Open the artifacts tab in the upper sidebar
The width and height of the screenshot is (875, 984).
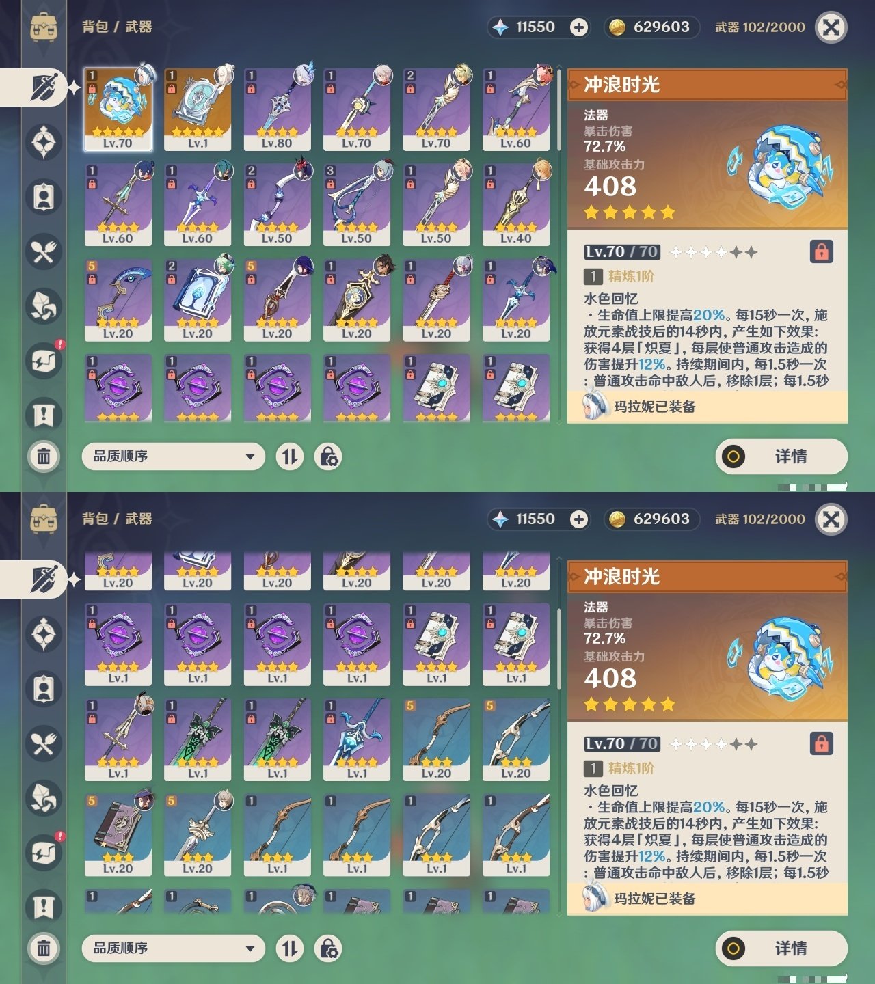tap(44, 142)
